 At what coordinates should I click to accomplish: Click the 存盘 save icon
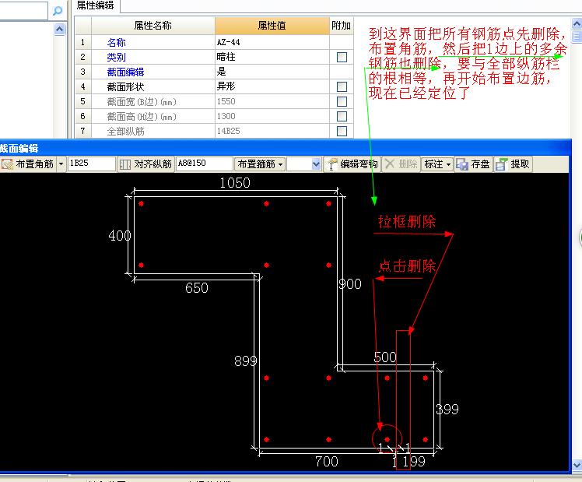click(x=462, y=164)
